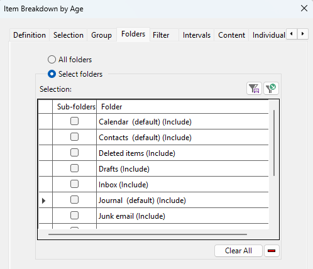Viewport: 313px width, 269px height.
Task: Click the Sub-folders column header
Action: click(x=75, y=107)
